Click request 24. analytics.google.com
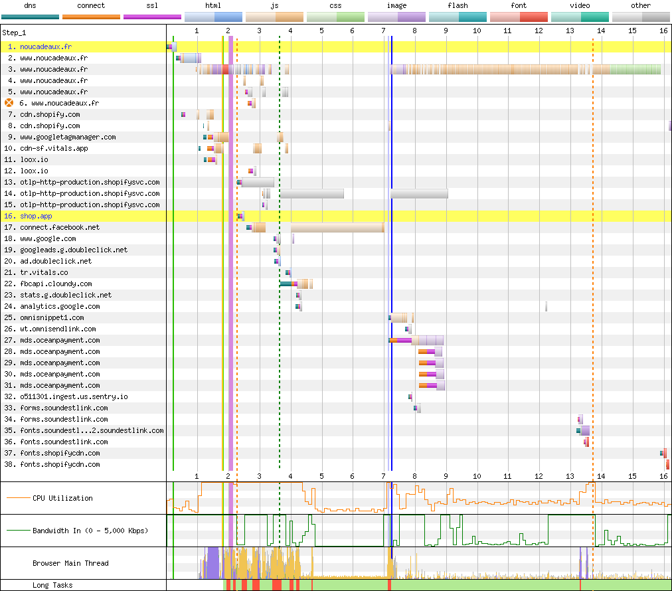 [x=52, y=306]
